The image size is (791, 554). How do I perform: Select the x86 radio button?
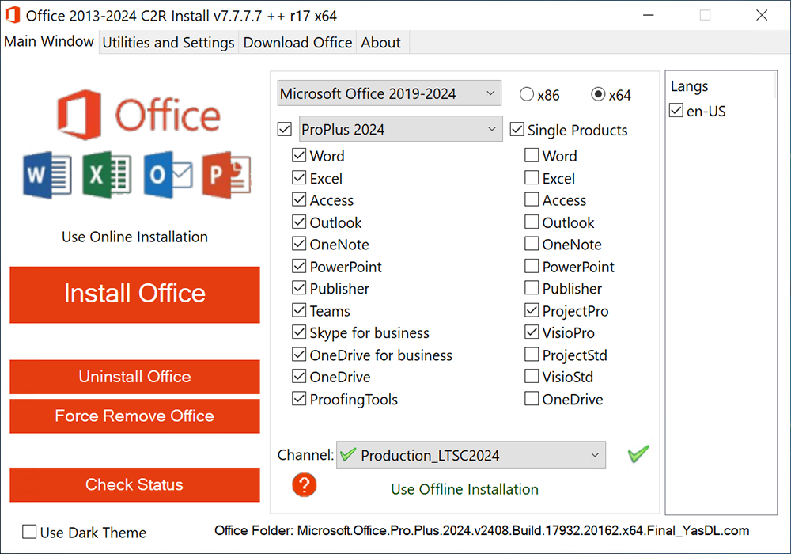[x=526, y=93]
